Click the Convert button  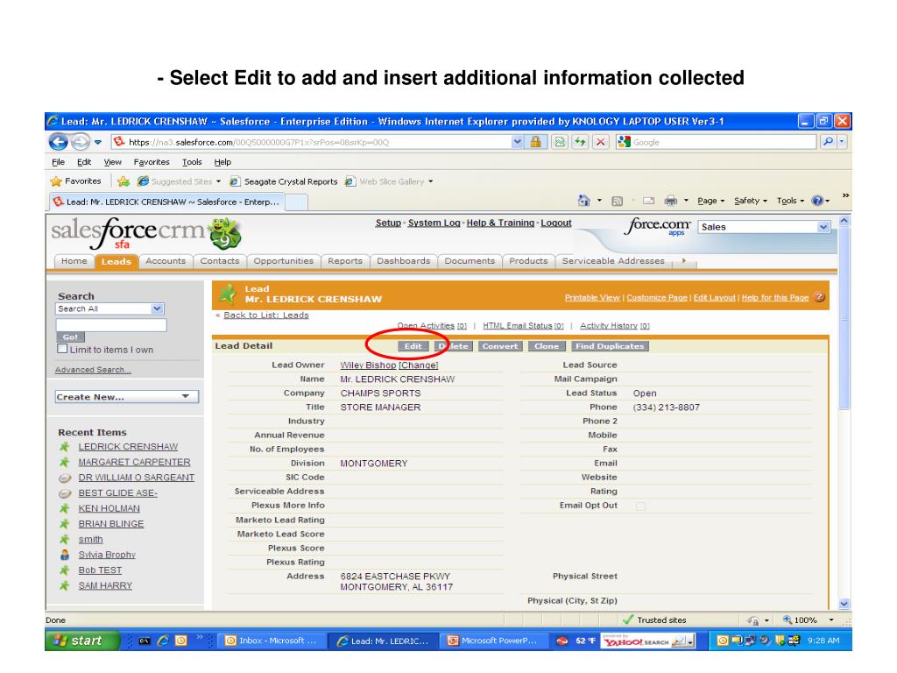coord(500,346)
